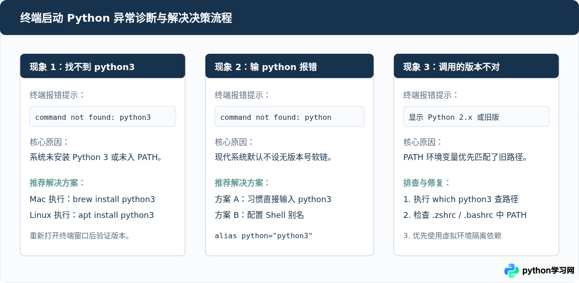Image resolution: width=579 pixels, height=283 pixels.
Task: Click 'PATH 环境变量优先匹配了旧路径。'
Action: 465,157
